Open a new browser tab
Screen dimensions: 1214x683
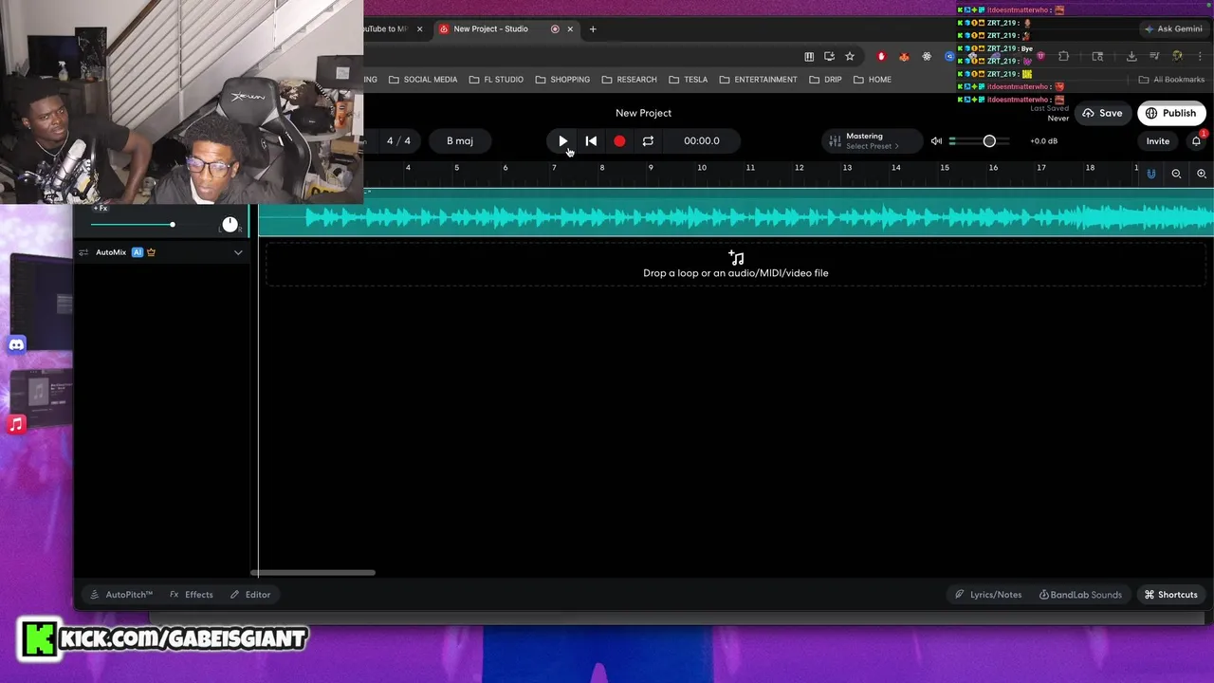(593, 28)
